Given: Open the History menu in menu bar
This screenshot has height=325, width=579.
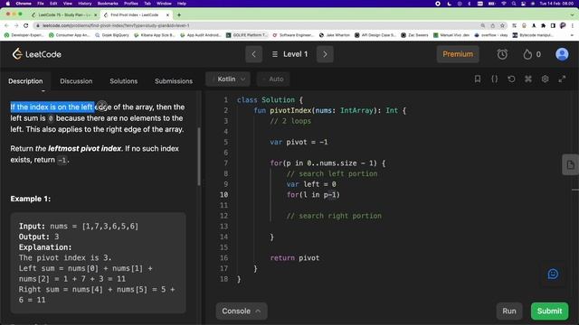Looking at the screenshot, I should tap(84, 4).
